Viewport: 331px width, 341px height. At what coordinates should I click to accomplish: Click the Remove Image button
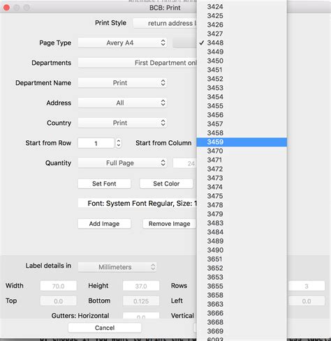(x=169, y=224)
